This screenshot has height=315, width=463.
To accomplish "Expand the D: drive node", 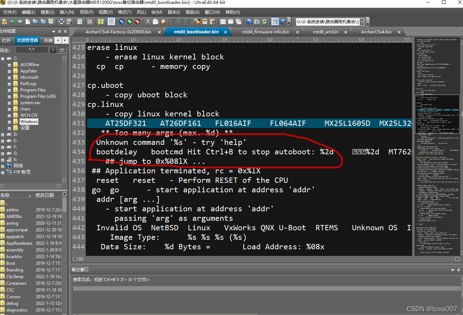I will pos(3,134).
